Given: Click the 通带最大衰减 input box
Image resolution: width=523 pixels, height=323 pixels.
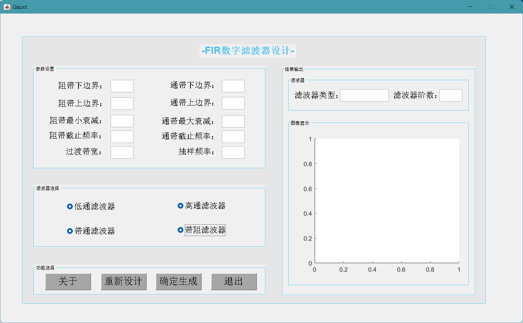Looking at the screenshot, I should [x=233, y=121].
